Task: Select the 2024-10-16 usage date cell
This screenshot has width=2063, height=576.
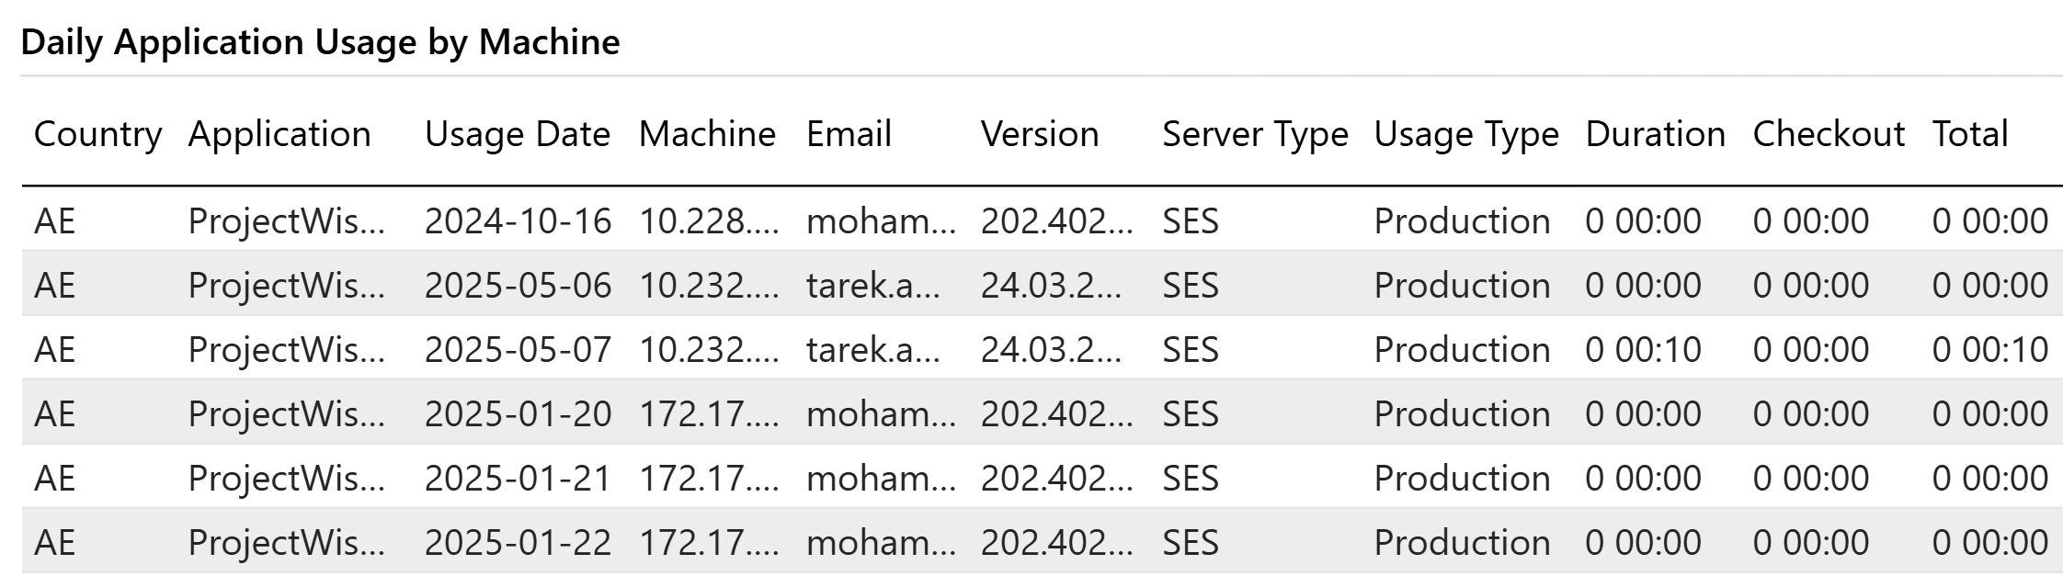Action: click(x=518, y=221)
